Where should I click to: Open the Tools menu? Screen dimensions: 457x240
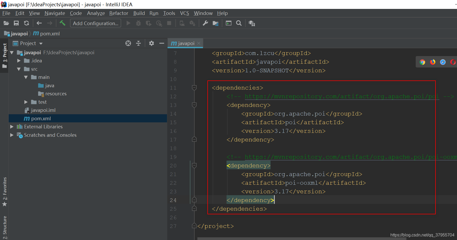169,13
